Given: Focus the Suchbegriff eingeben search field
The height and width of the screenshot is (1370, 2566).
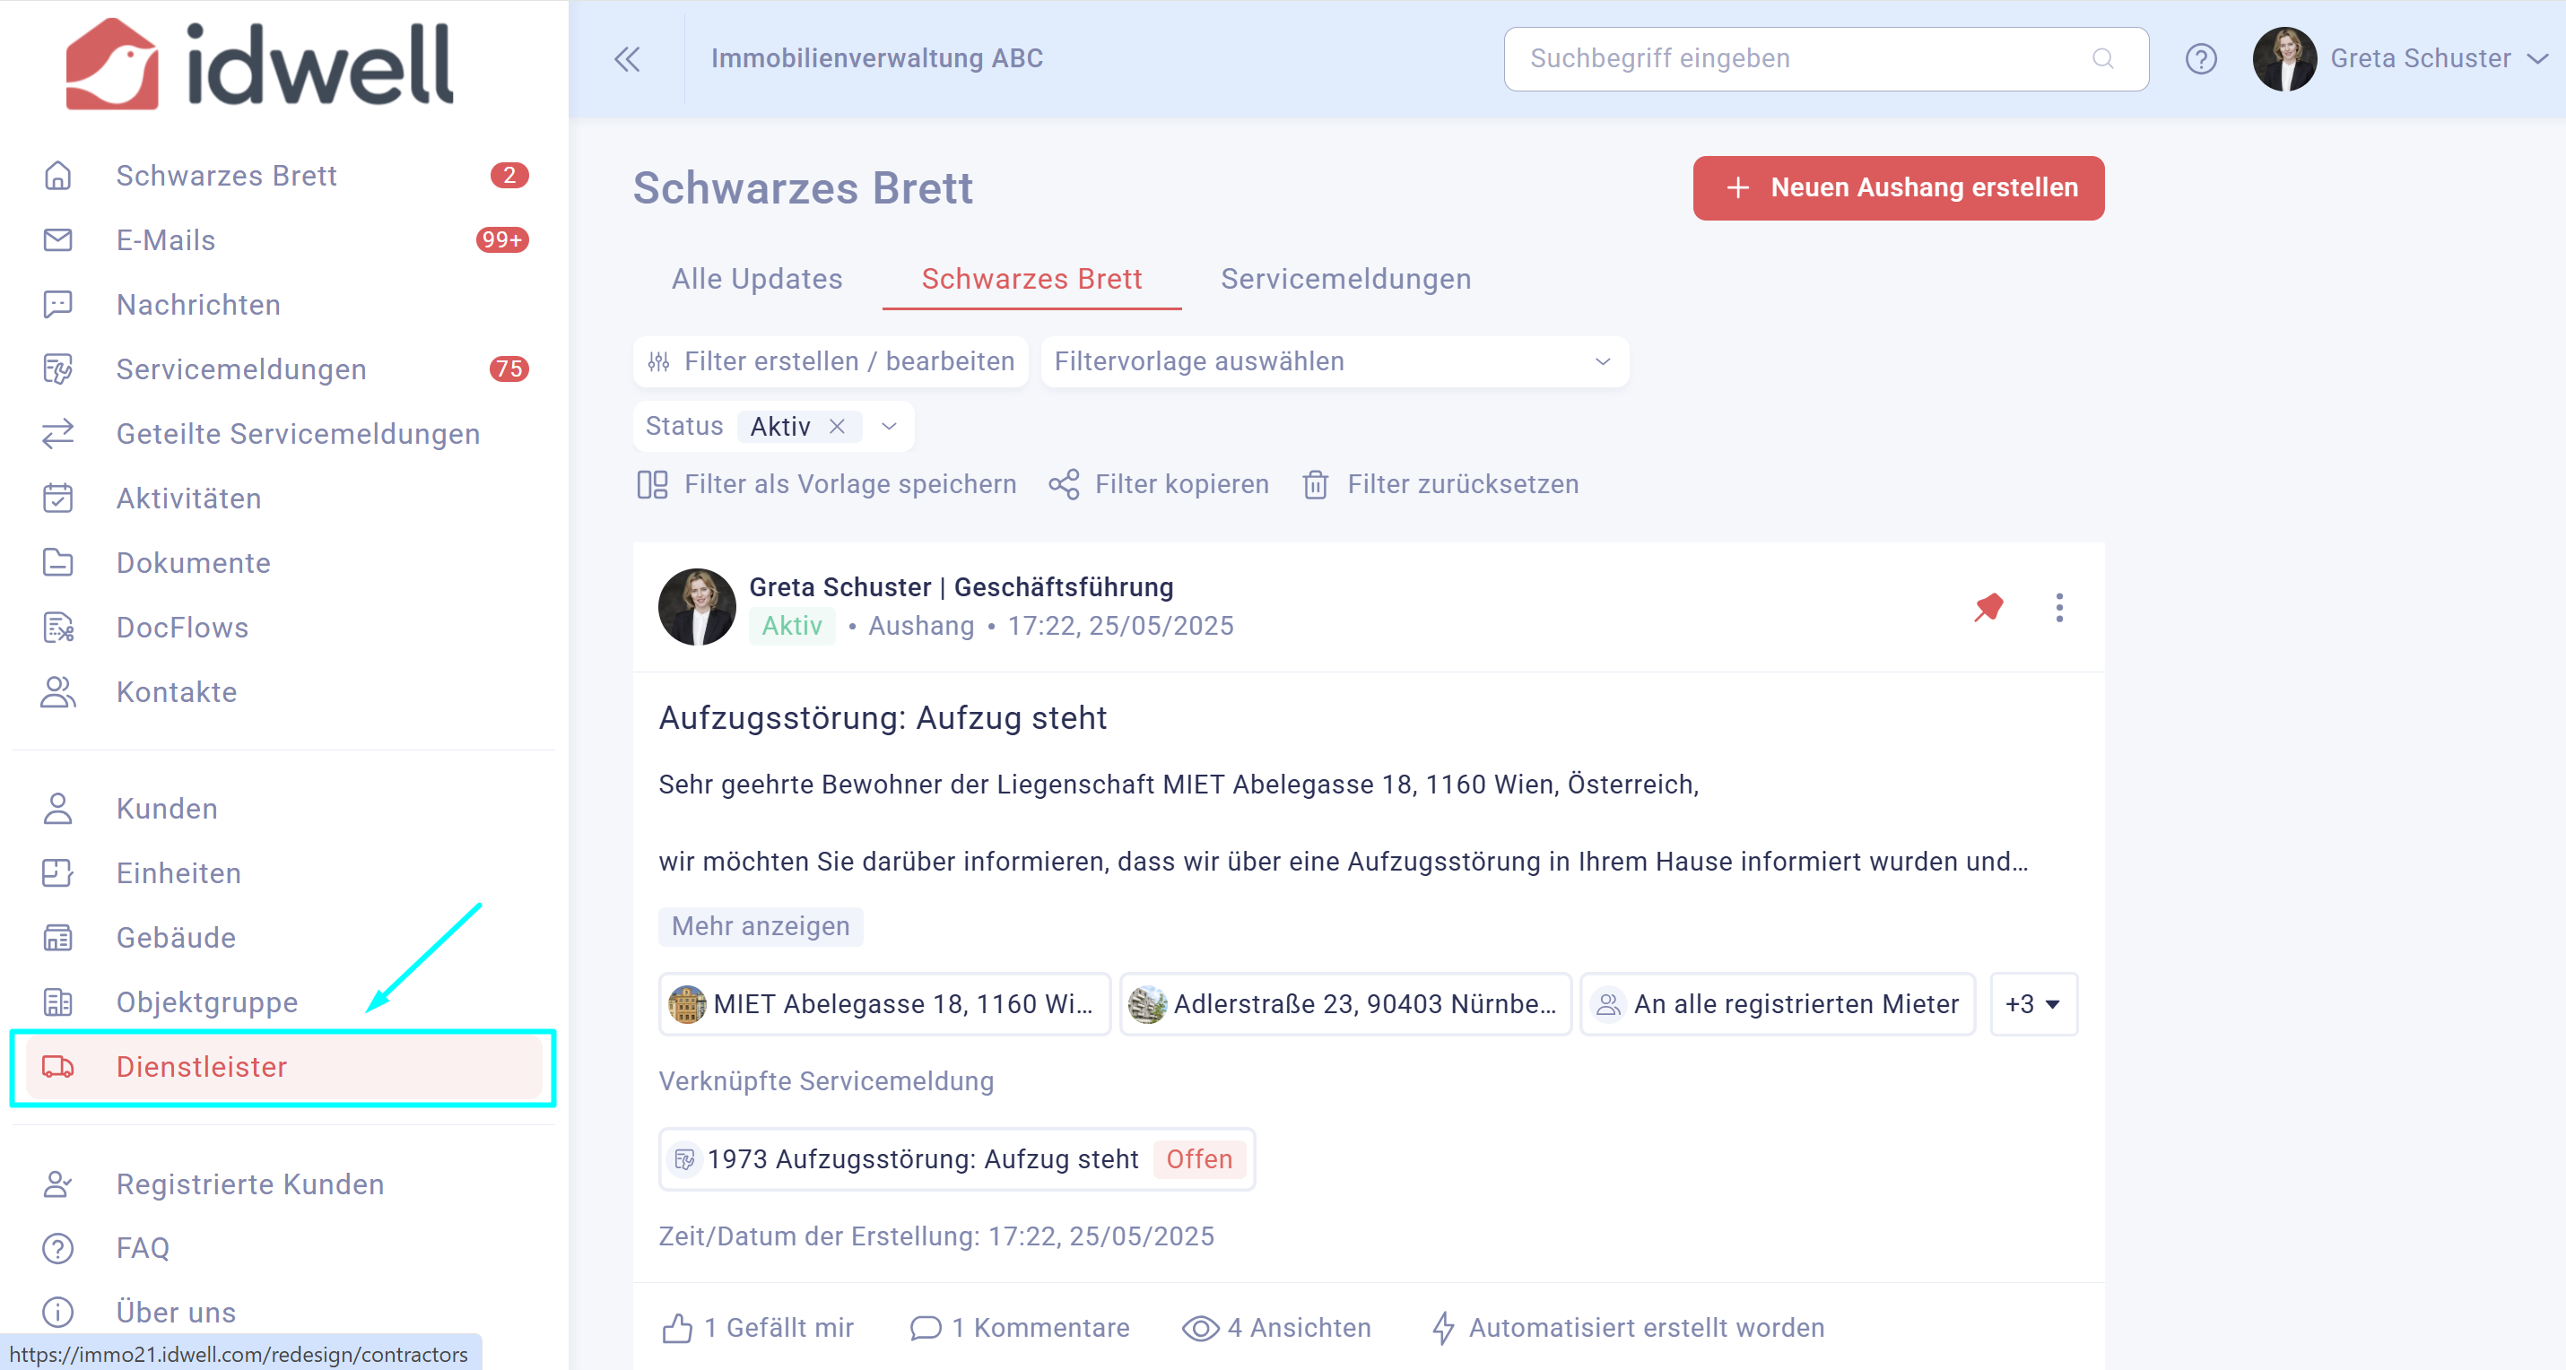Looking at the screenshot, I should [x=1825, y=59].
